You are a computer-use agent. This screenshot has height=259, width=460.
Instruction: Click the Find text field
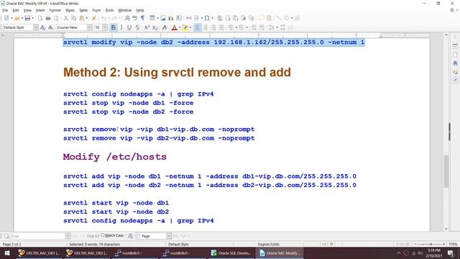(38, 236)
